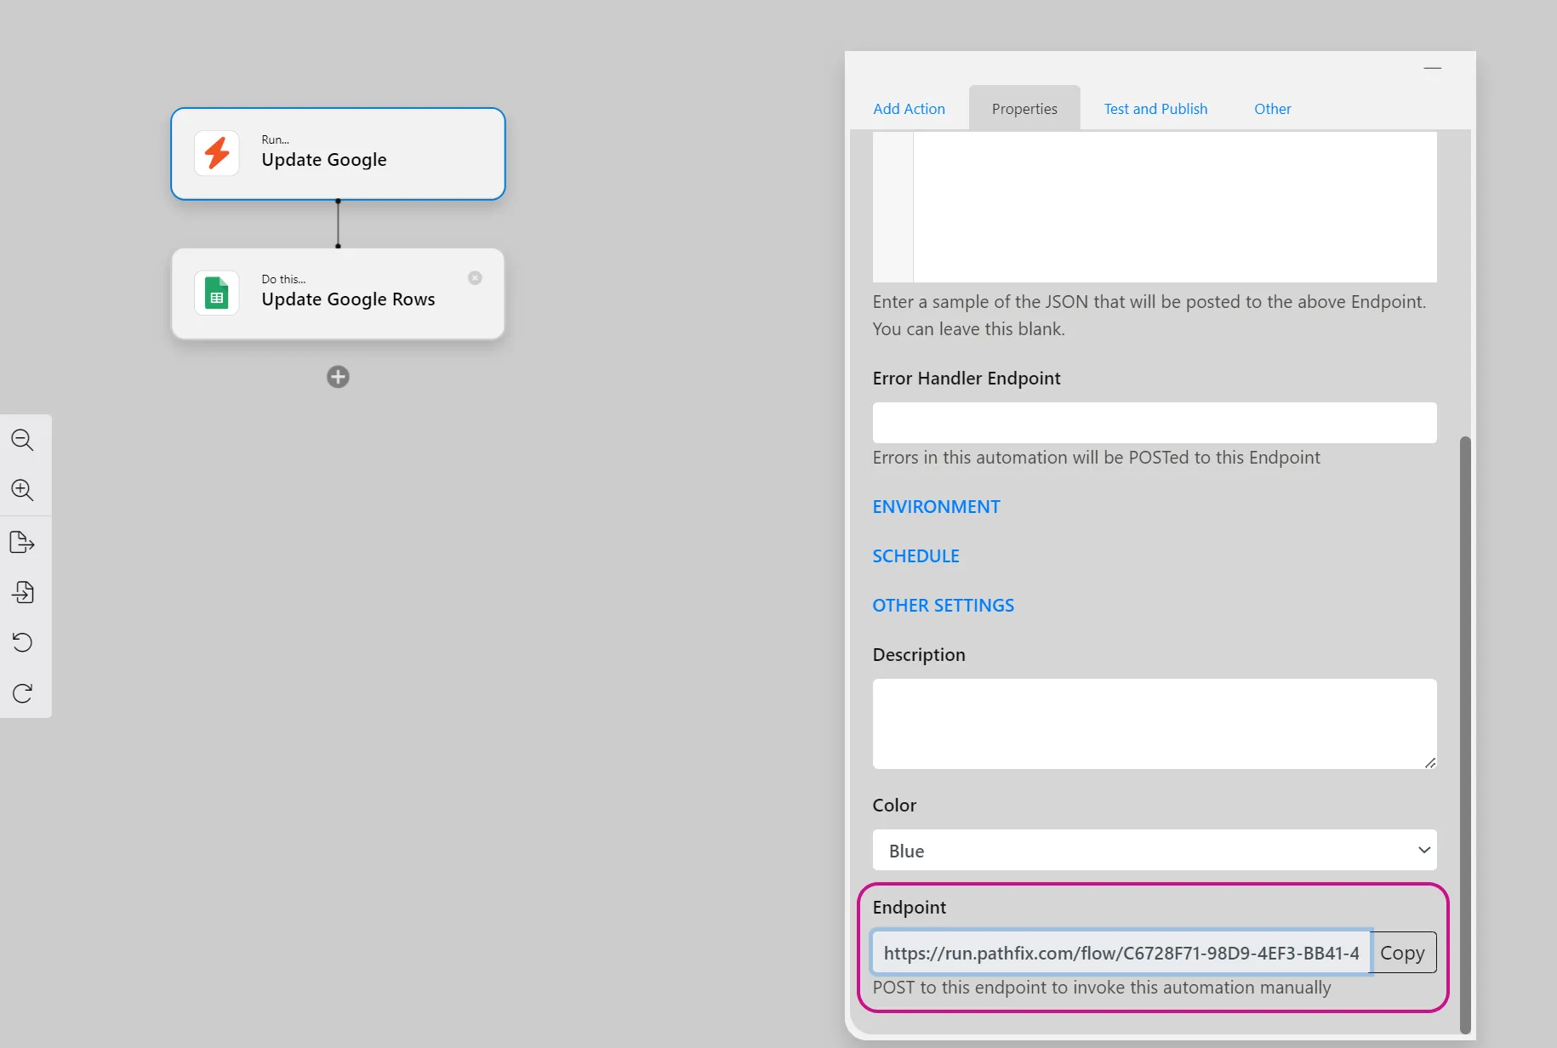Switch to the Add Action tab
This screenshot has width=1557, height=1048.
pyautogui.click(x=909, y=109)
